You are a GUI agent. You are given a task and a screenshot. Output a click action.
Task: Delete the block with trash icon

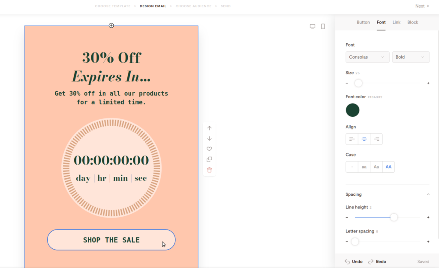pos(209,170)
